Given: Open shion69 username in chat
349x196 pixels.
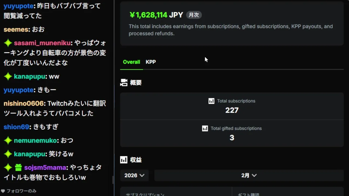Looking at the screenshot, I should click(x=16, y=127).
